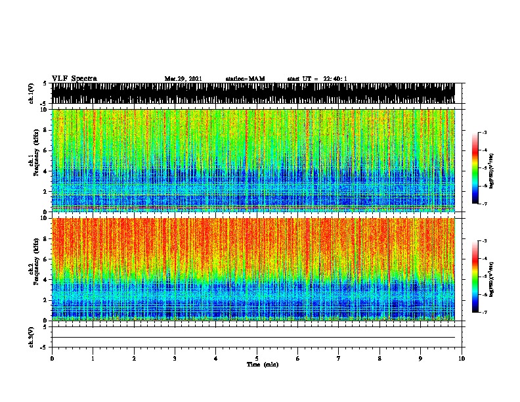Click time axis tick label '3'

point(175,359)
